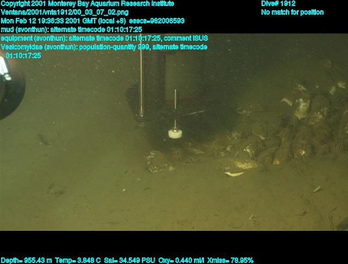
Task: Click the image file path line
Action: pos(65,12)
